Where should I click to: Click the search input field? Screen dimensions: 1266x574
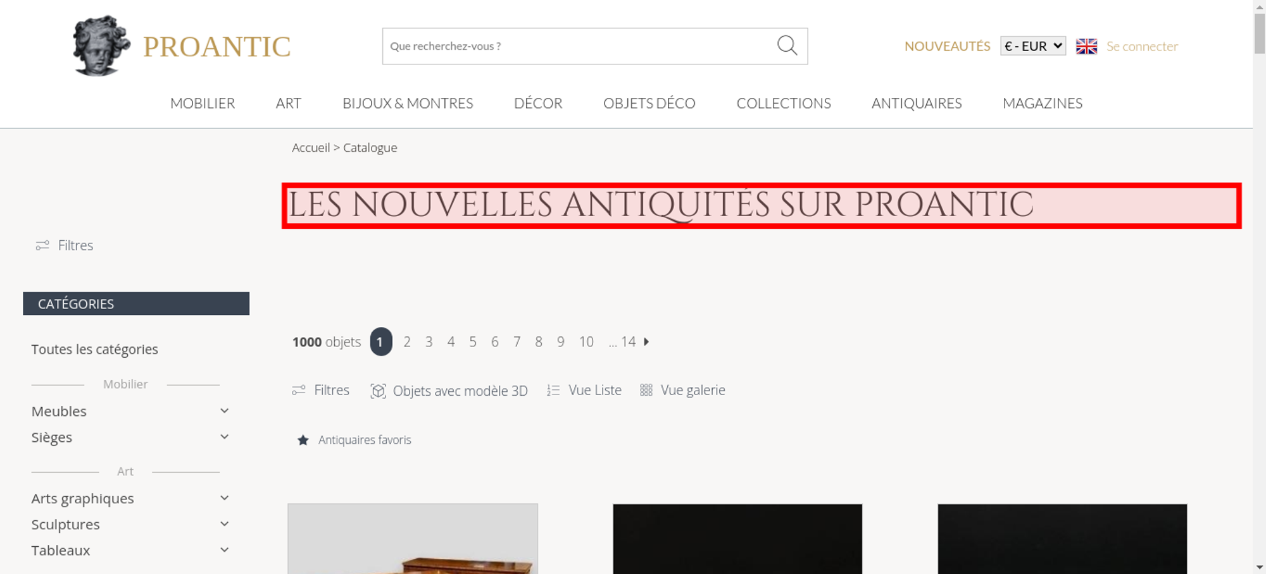tap(579, 46)
